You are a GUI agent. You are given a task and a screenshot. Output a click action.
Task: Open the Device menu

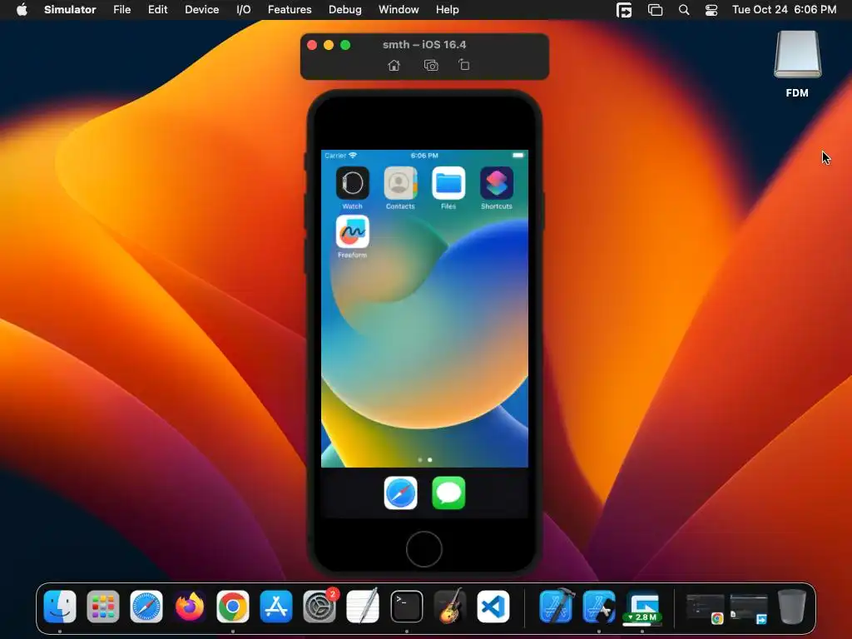[201, 10]
